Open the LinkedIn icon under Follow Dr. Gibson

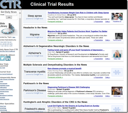point(8,58)
